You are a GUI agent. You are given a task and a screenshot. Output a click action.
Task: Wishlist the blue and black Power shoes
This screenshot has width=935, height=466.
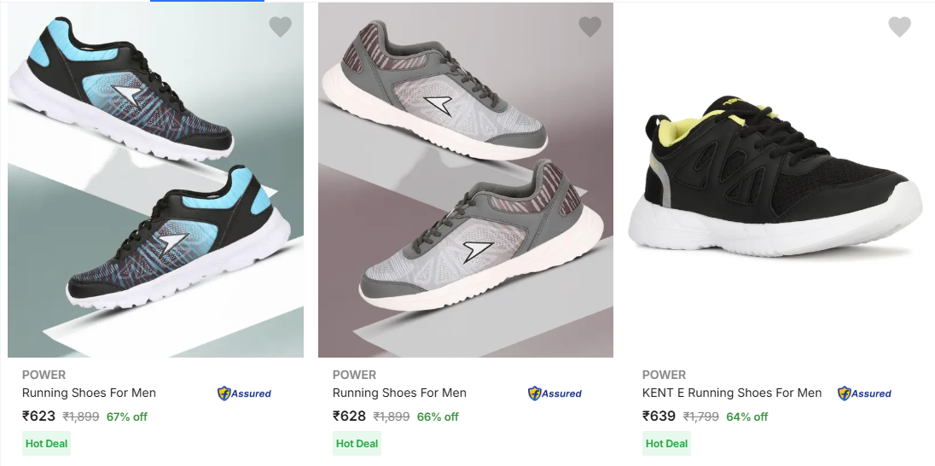coord(280,27)
